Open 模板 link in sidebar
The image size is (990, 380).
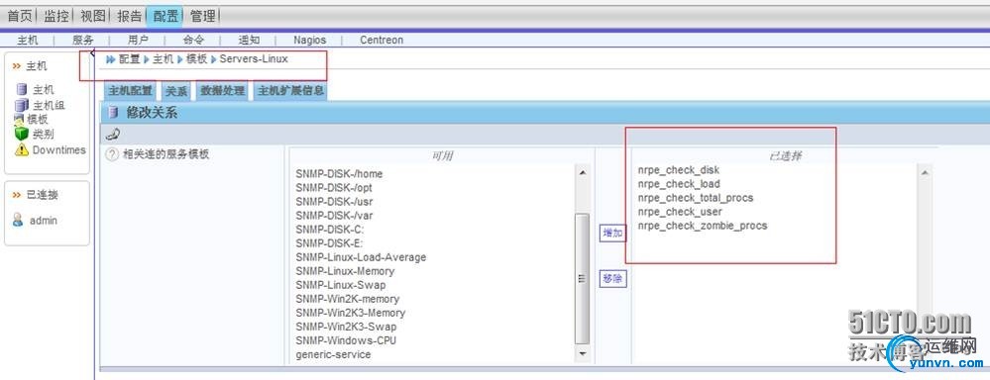coord(37,119)
